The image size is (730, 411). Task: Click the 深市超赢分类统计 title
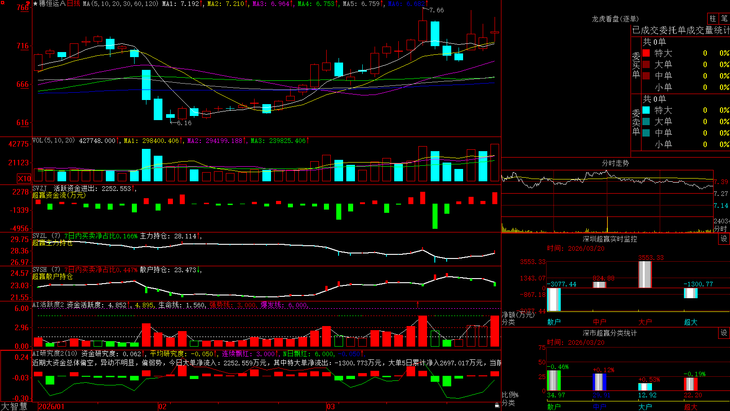click(610, 333)
